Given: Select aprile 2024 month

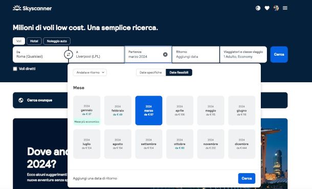Looking at the screenshot, I should [x=180, y=110].
